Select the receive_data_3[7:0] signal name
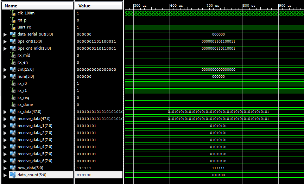 click(35, 140)
